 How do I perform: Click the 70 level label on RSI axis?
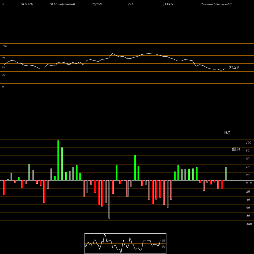pyautogui.click(x=4, y=58)
